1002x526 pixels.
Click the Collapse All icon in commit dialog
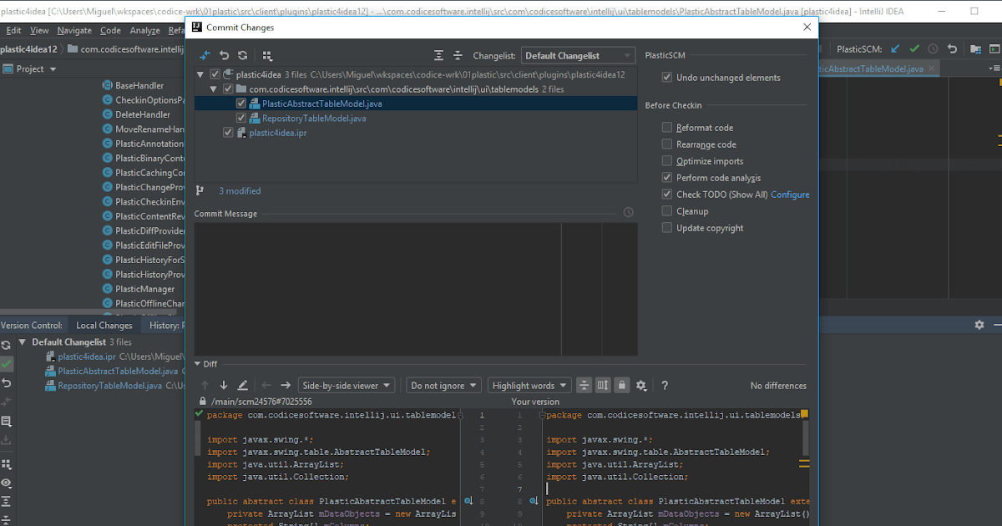(x=458, y=55)
